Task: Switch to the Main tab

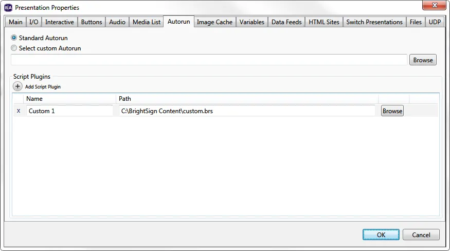Action: coord(15,22)
